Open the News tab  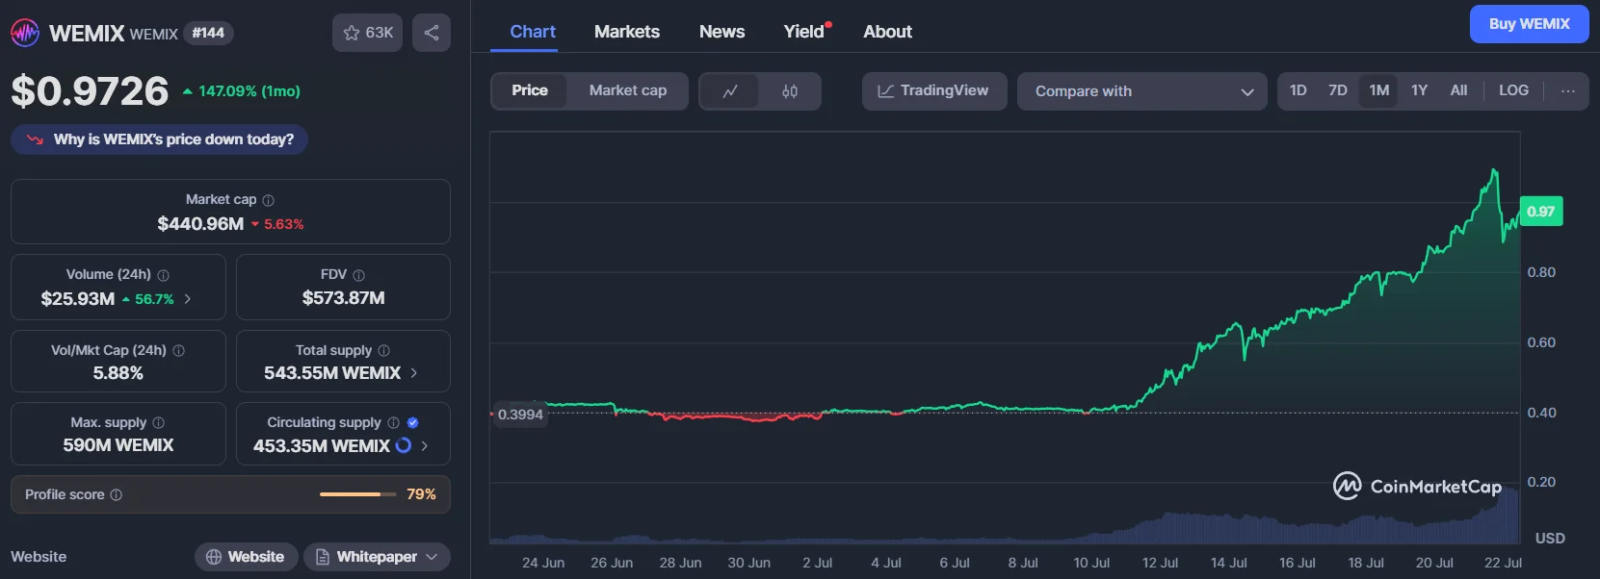pos(721,32)
